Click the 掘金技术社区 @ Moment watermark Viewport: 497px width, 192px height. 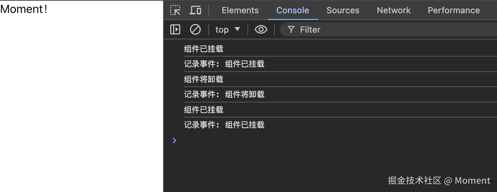point(439,181)
